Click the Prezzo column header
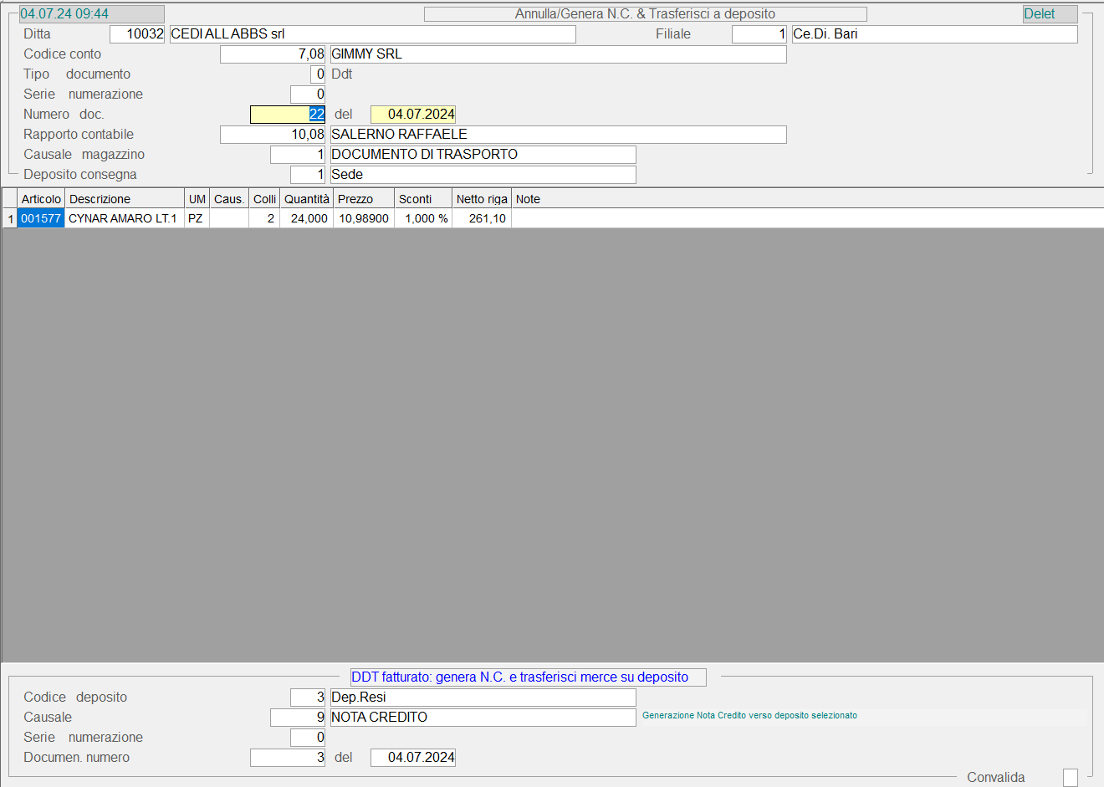1104x787 pixels. (363, 199)
